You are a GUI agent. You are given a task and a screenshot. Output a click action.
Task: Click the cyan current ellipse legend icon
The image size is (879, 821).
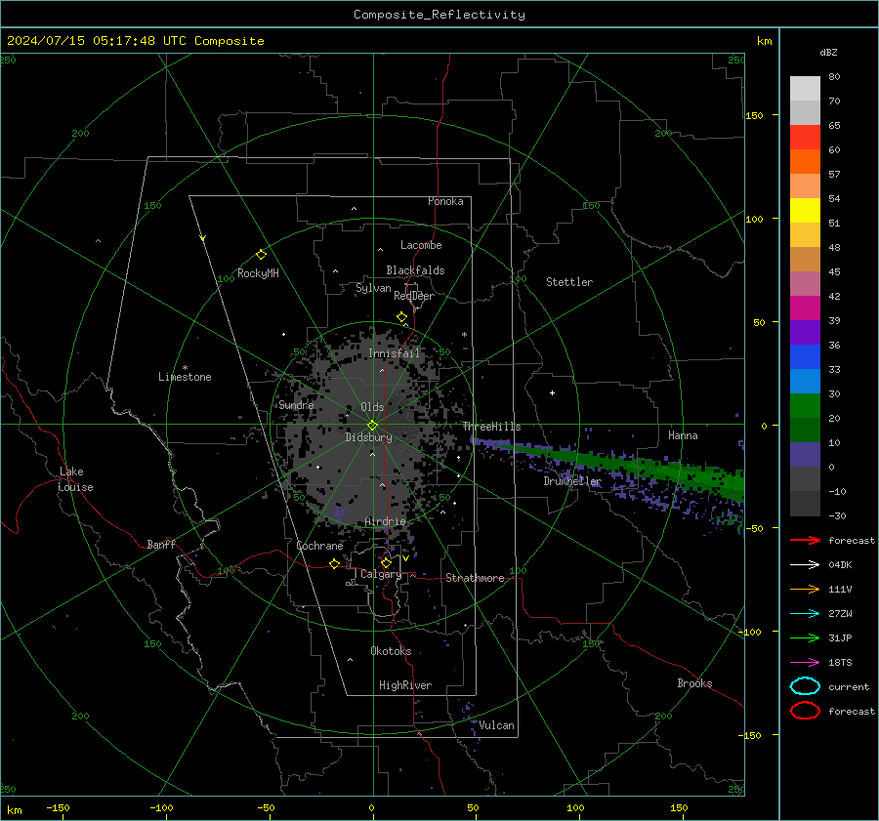click(x=805, y=686)
